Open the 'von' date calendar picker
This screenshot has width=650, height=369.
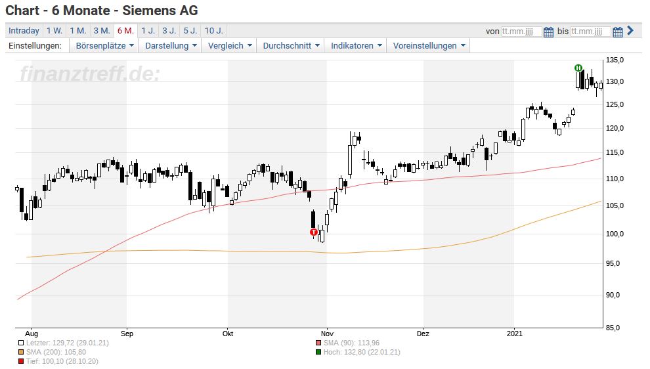click(x=548, y=32)
